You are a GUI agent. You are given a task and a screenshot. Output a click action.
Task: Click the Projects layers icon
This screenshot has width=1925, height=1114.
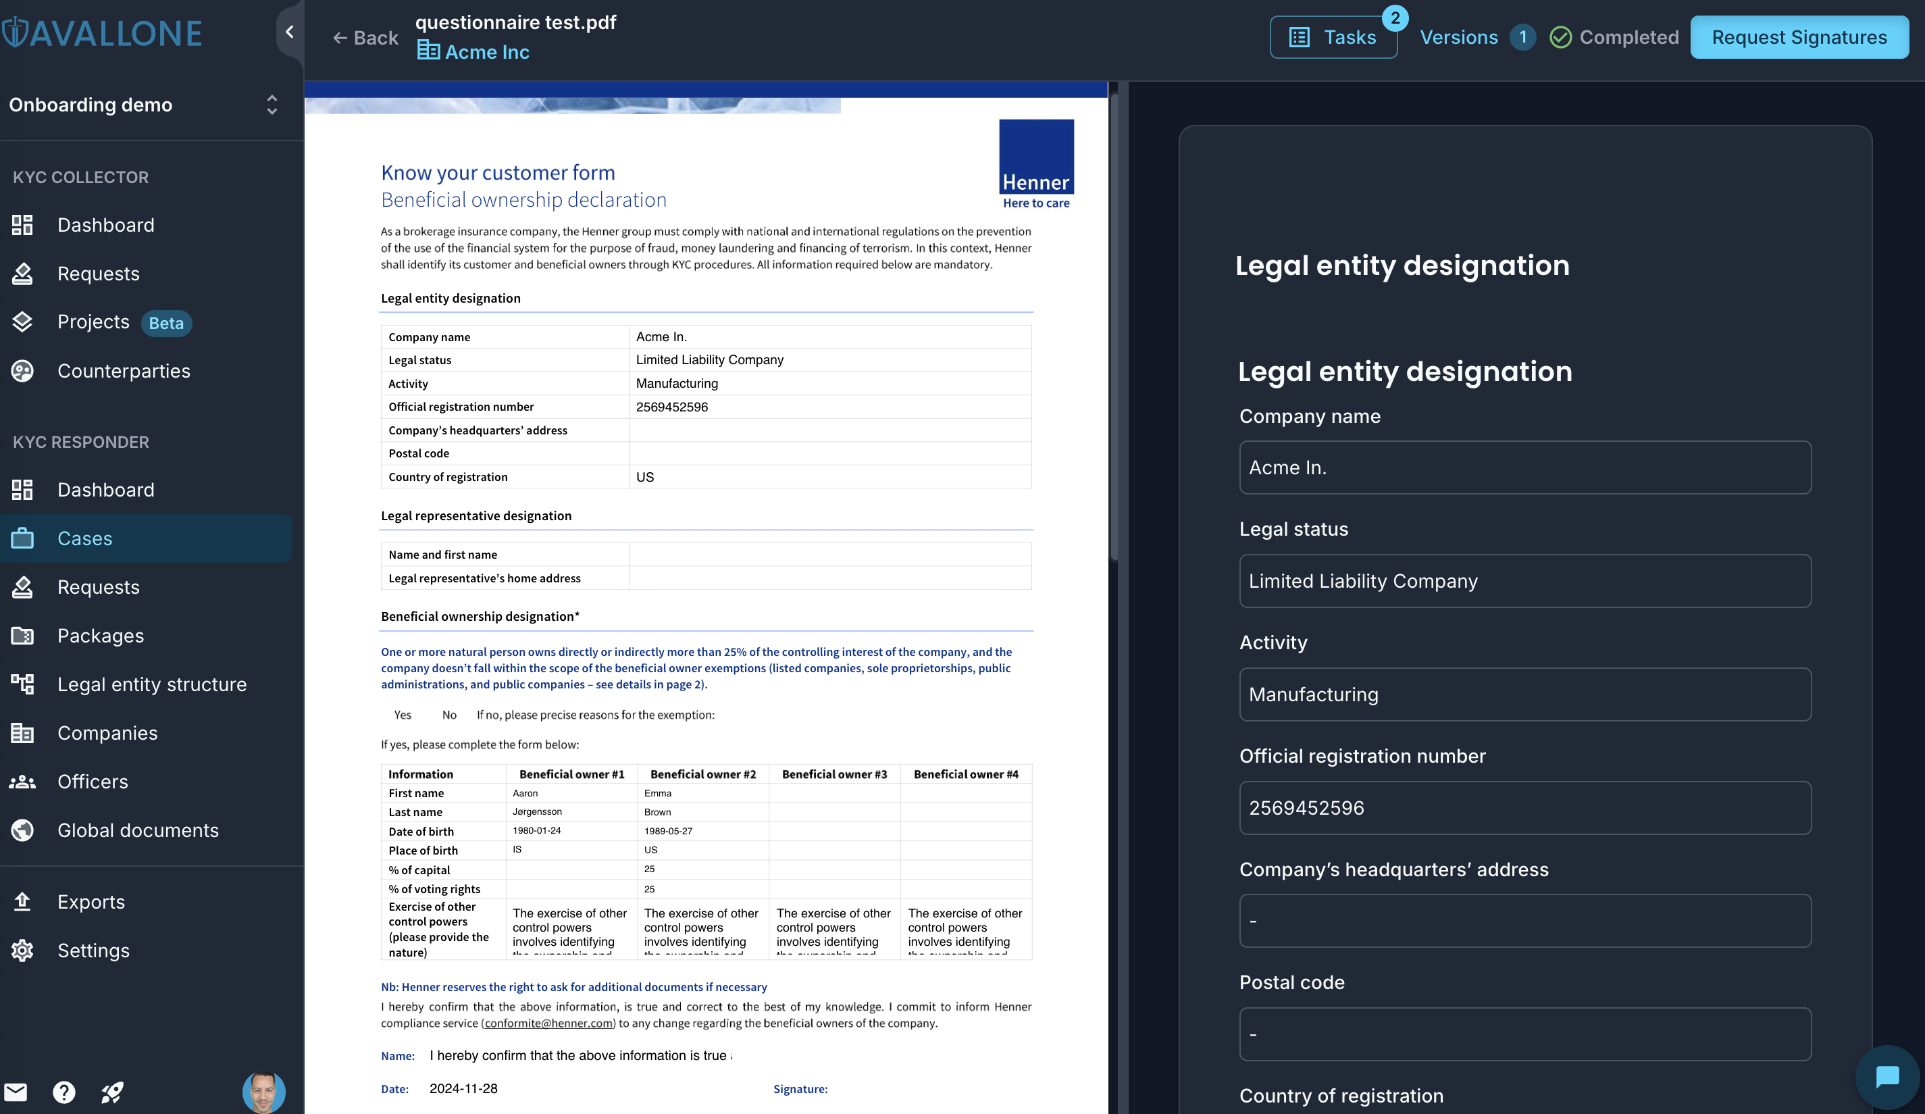click(22, 322)
